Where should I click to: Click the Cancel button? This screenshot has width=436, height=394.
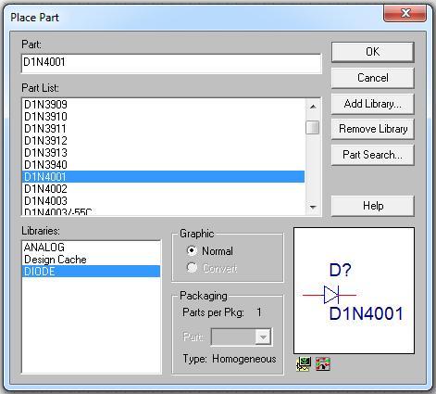373,78
